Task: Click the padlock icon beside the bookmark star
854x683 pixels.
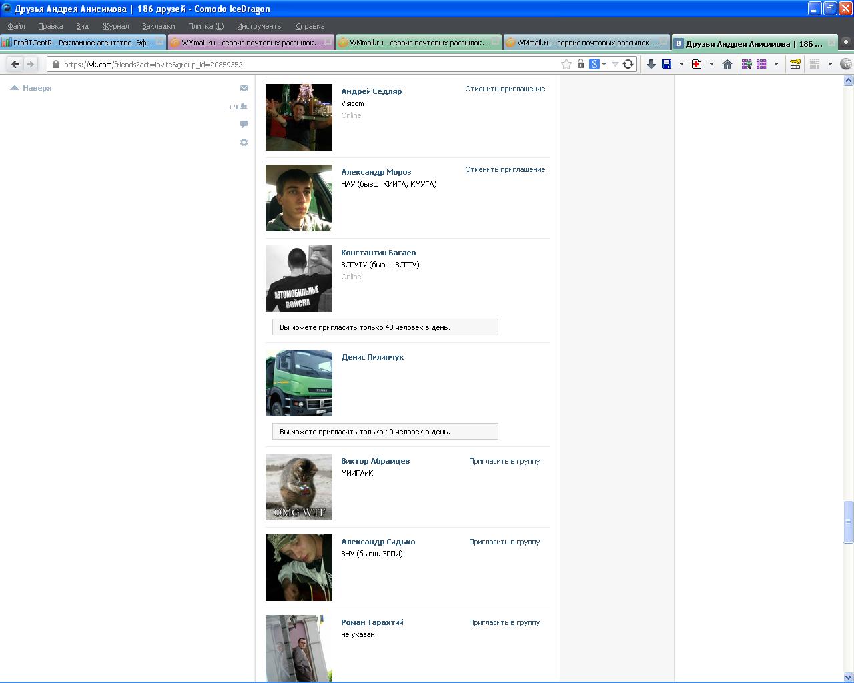Action: pos(580,64)
